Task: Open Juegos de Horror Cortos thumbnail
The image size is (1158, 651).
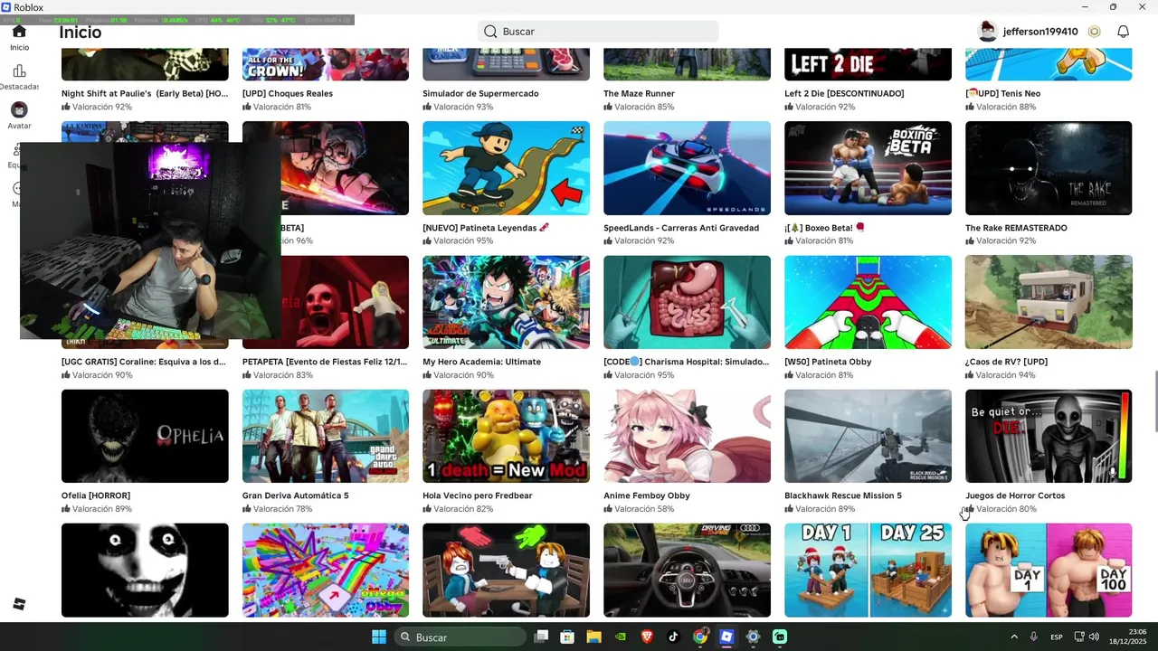Action: 1049,436
